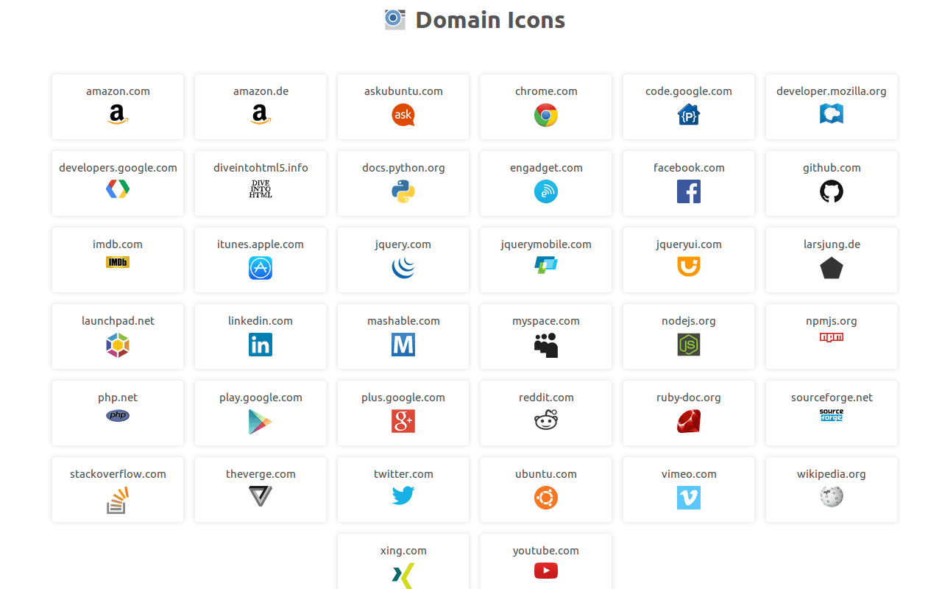Click the Node.js hexagon icon
The image size is (942, 589).
689,345
